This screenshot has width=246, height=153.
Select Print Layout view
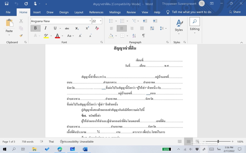tap(189, 142)
